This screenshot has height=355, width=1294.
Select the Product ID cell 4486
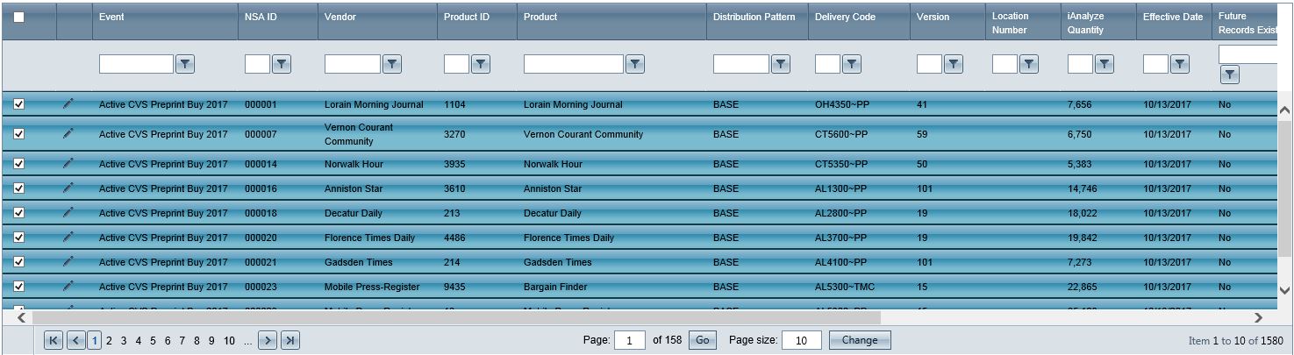click(x=454, y=238)
